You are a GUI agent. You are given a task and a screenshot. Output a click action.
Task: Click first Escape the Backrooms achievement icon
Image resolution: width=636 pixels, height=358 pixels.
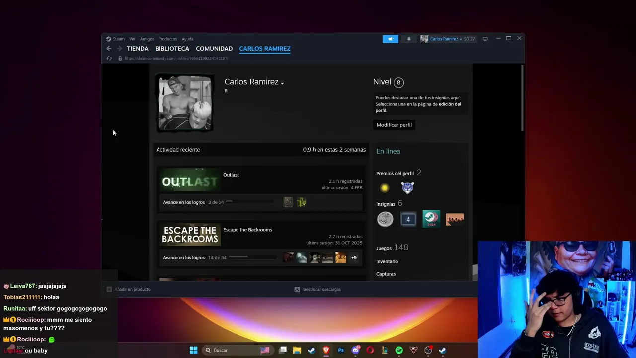click(289, 257)
